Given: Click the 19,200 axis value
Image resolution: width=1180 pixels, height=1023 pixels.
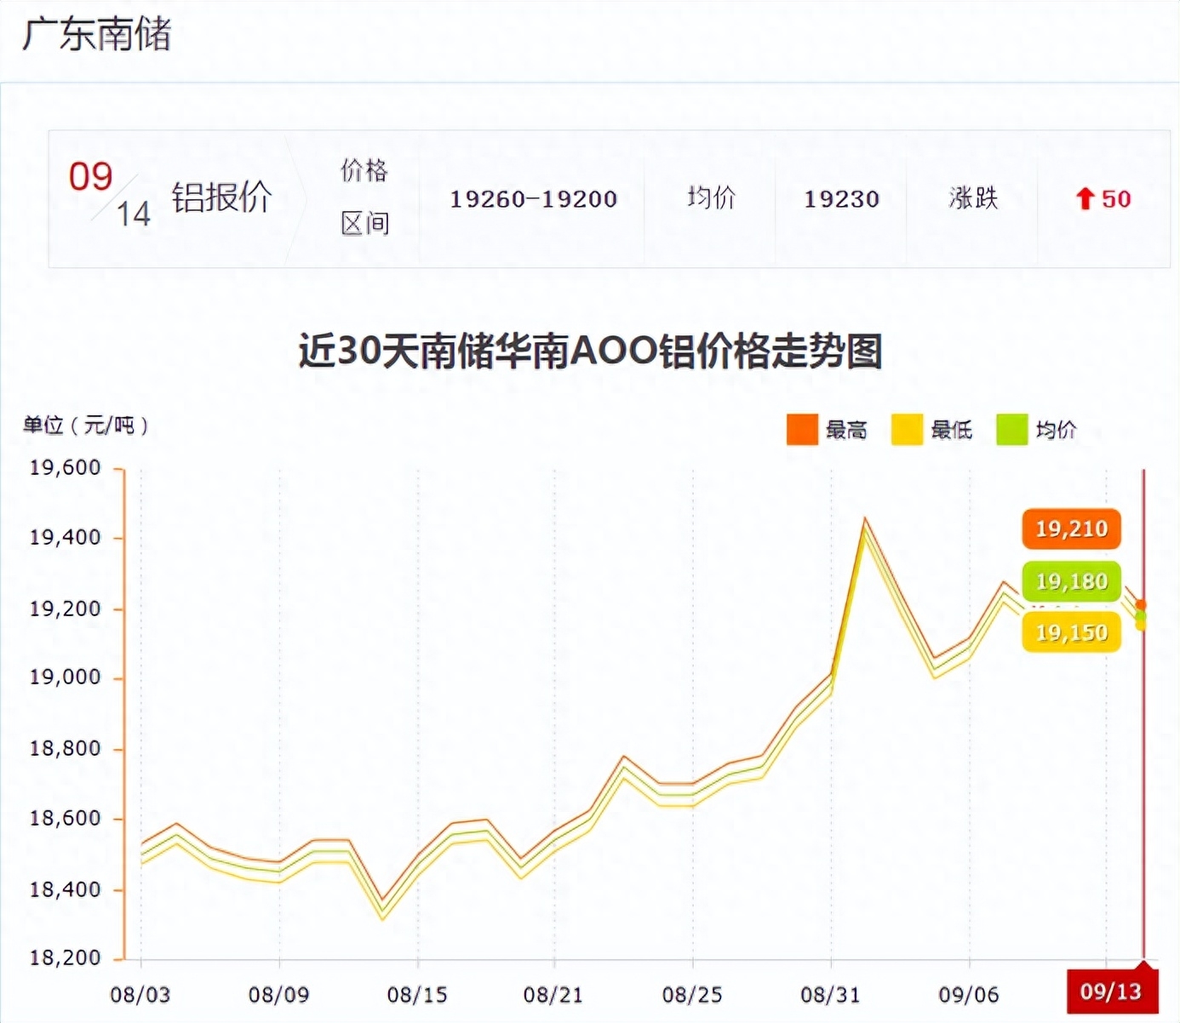Looking at the screenshot, I should [66, 609].
